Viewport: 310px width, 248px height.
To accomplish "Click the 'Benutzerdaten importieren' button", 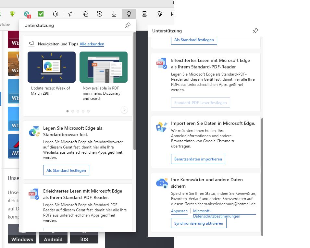I will click(198, 159).
